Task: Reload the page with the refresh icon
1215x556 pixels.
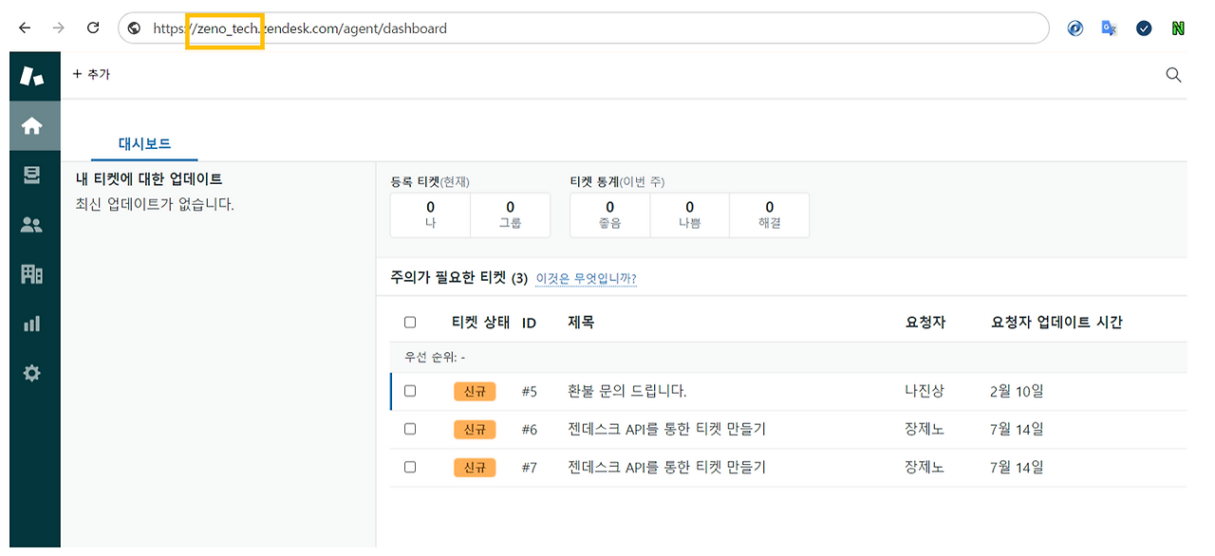Action: click(x=92, y=28)
